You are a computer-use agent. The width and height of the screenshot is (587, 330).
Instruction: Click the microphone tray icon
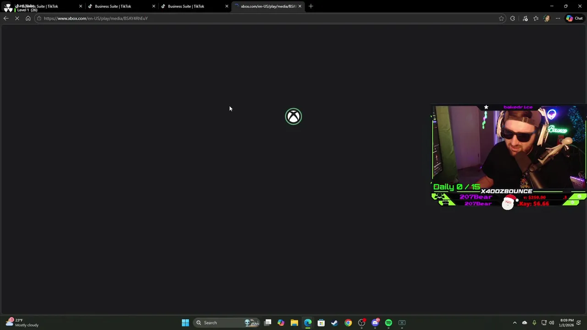pos(534,323)
